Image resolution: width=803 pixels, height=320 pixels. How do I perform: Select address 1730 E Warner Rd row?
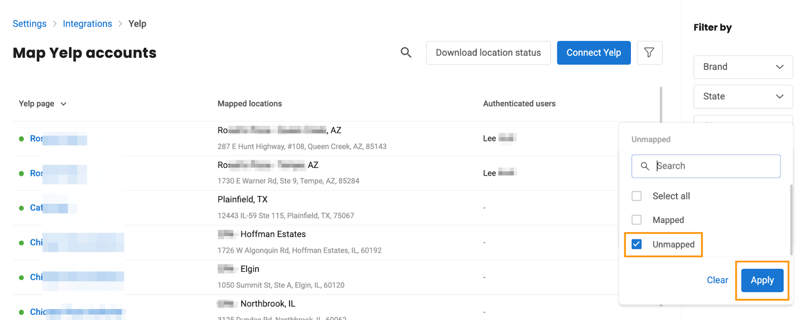pyautogui.click(x=288, y=181)
